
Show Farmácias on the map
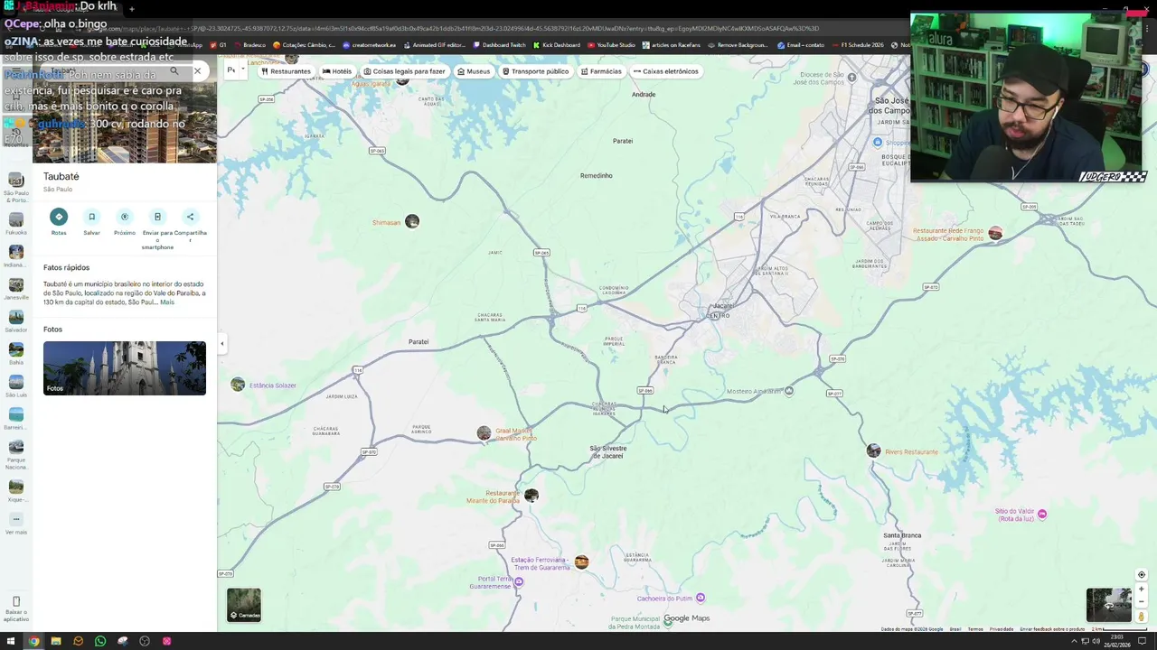tap(601, 71)
